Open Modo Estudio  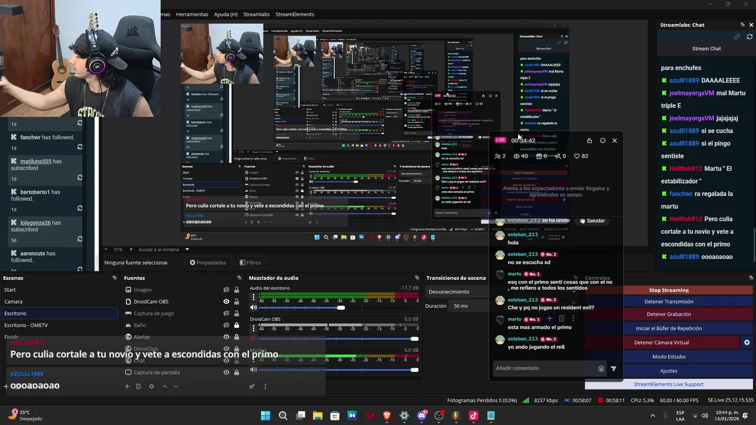click(669, 357)
